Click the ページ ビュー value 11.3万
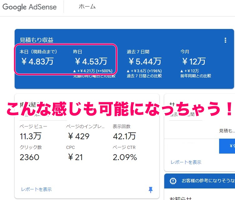Viewport: 235px width, 200px height. pyautogui.click(x=31, y=136)
